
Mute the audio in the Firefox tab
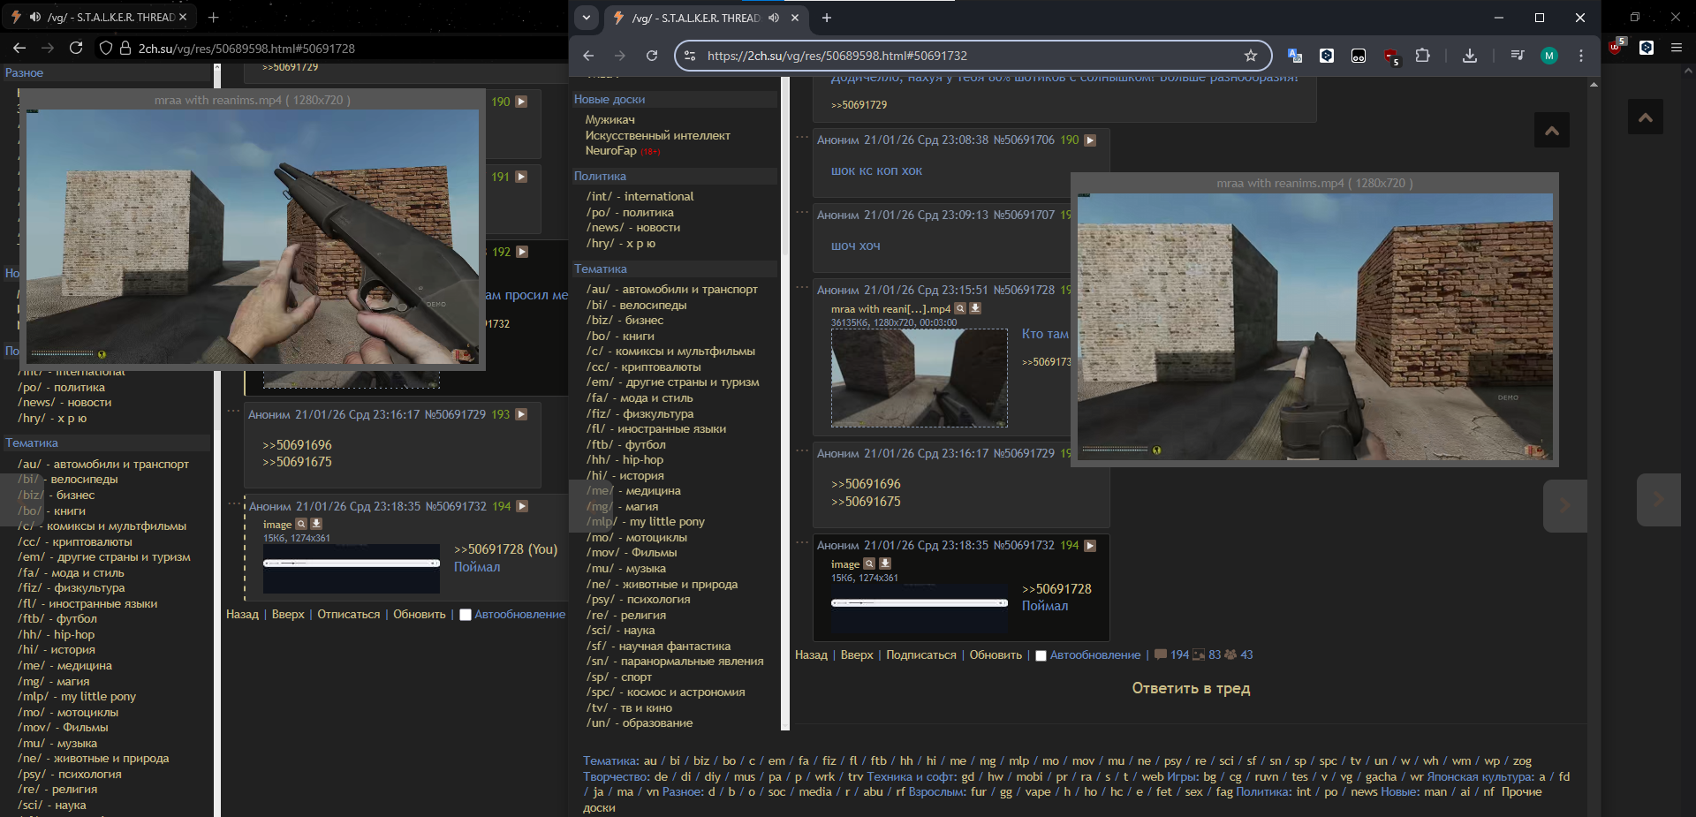(35, 17)
